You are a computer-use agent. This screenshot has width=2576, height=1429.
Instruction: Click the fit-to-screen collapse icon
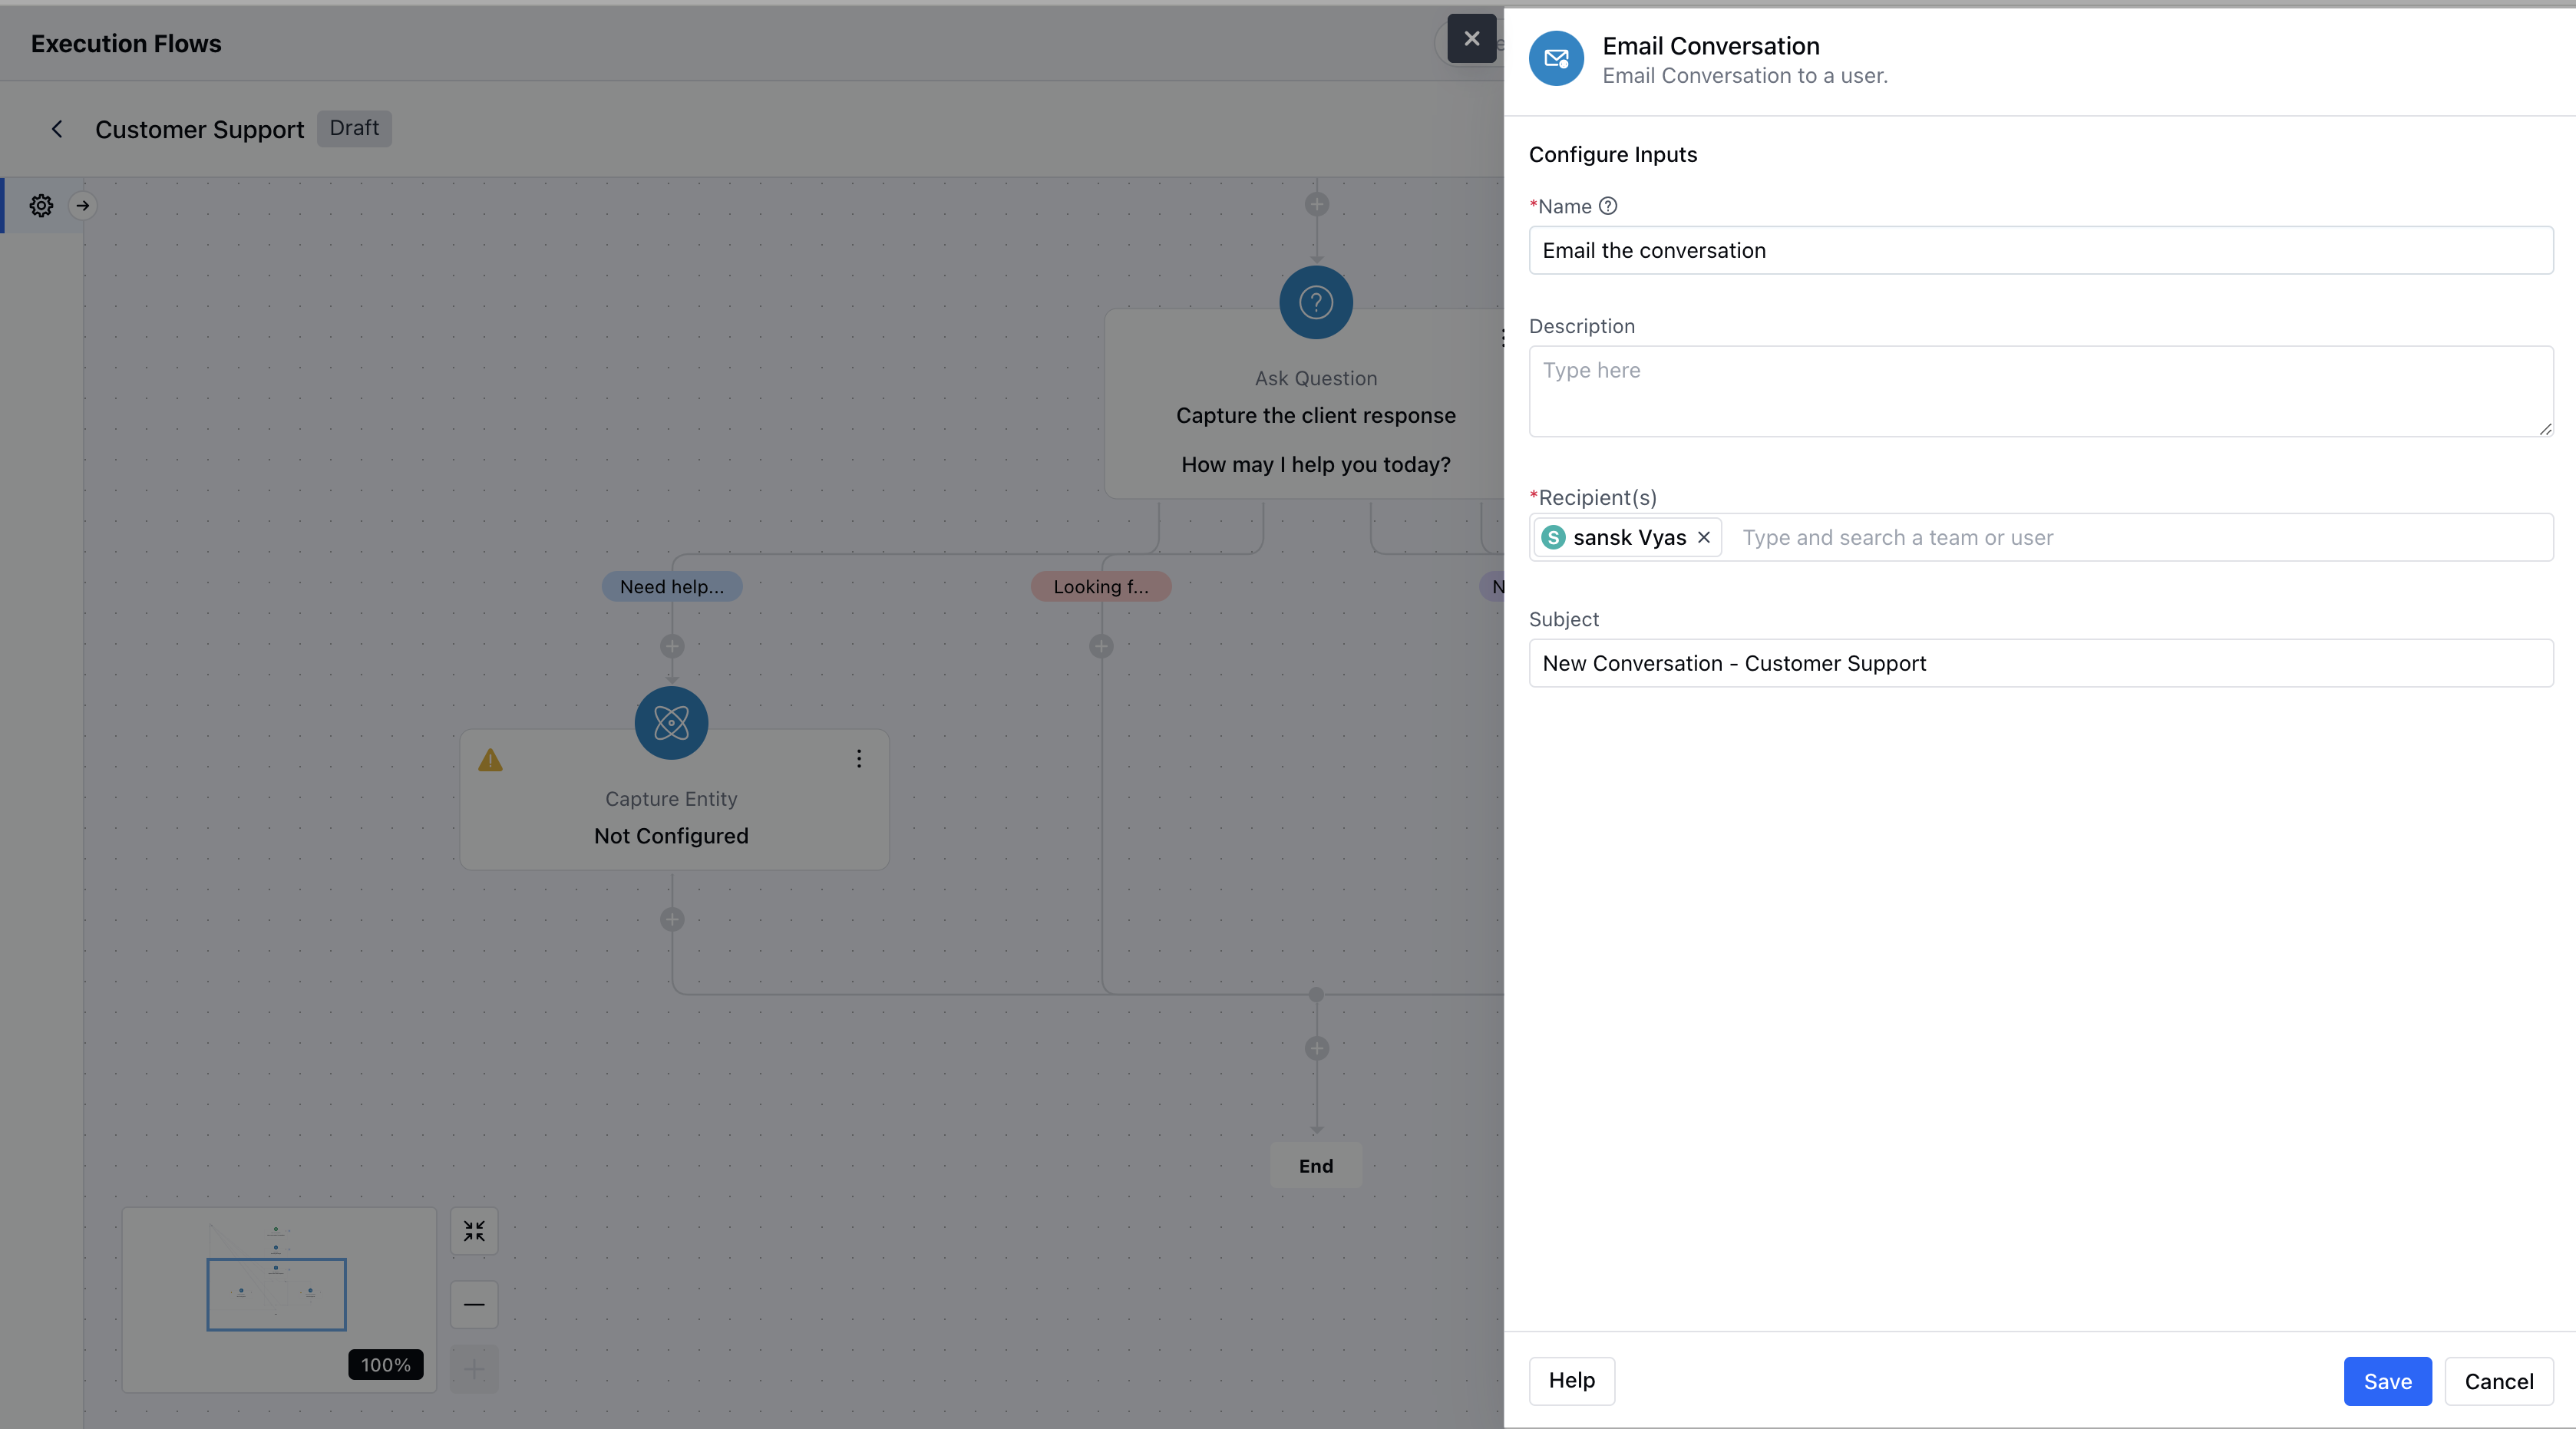[474, 1231]
